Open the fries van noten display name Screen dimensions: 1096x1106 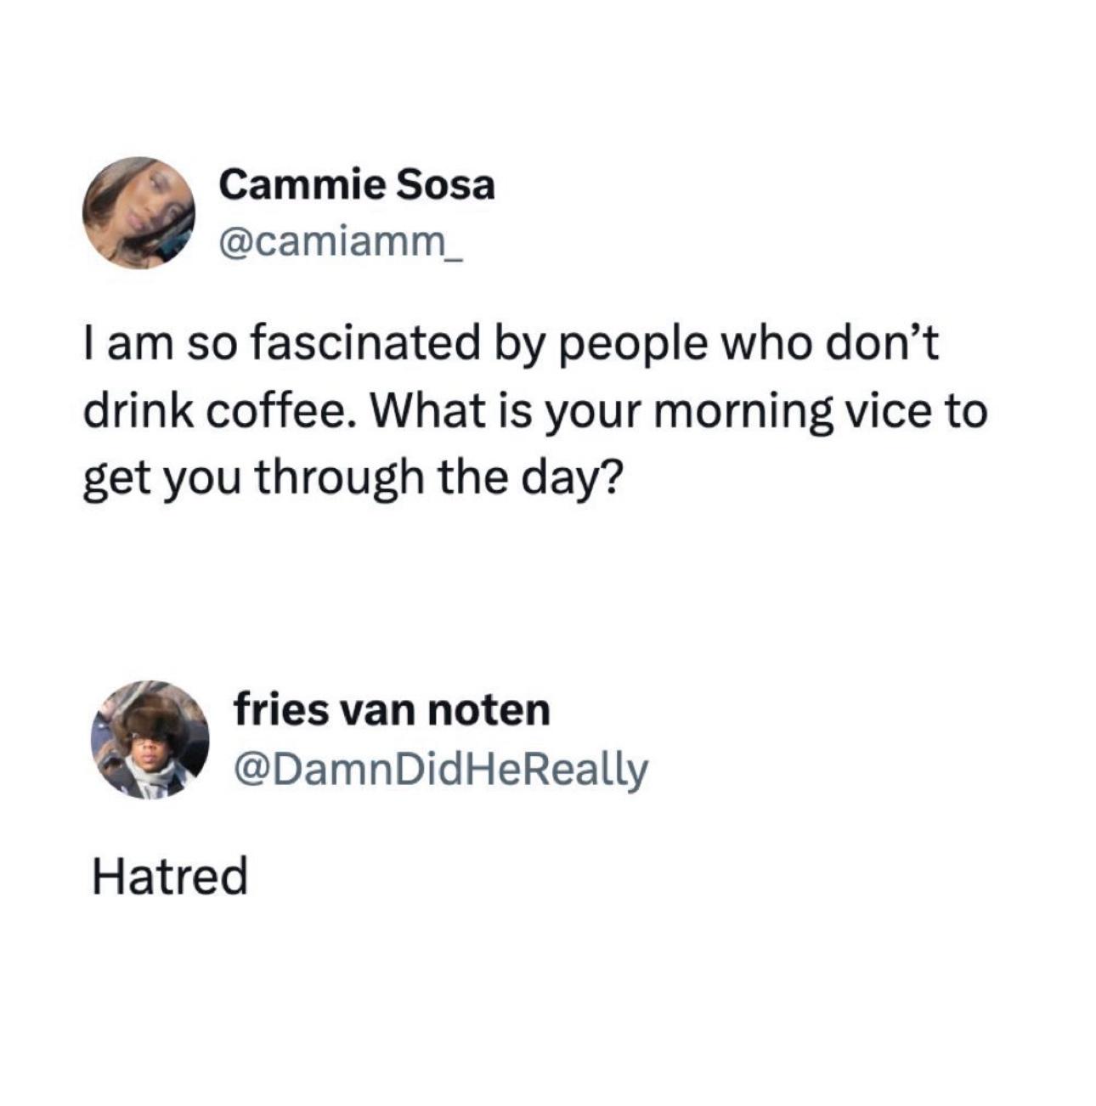click(393, 710)
